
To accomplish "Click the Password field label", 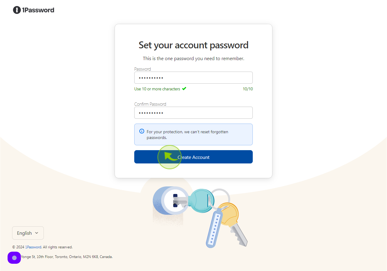I will [142, 69].
